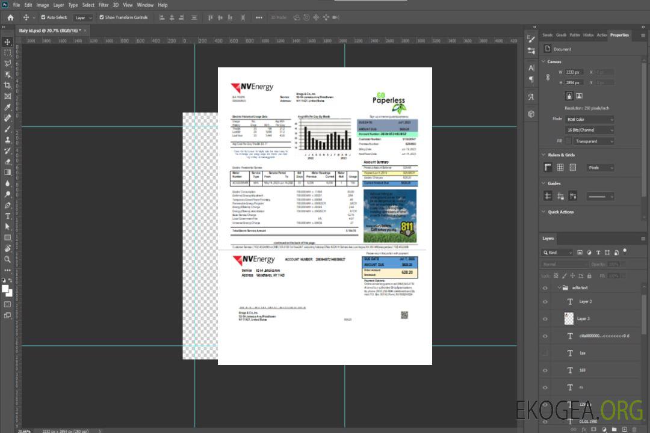Select the Gradient tool
This screenshot has height=433, width=650.
[x=7, y=173]
